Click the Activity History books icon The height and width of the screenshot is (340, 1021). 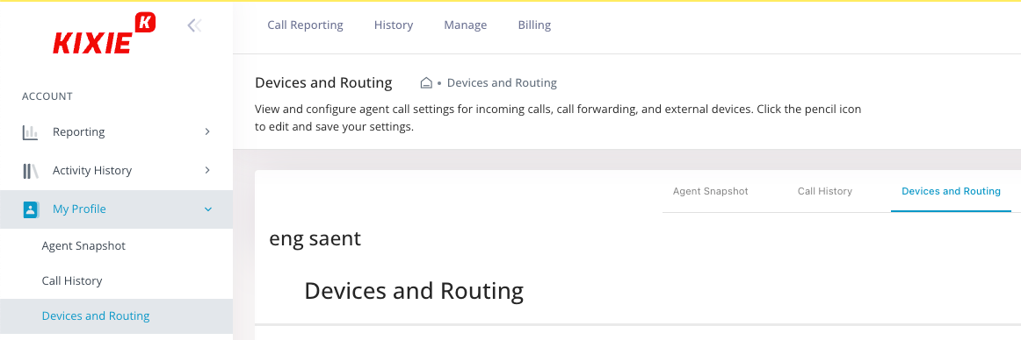click(x=30, y=171)
